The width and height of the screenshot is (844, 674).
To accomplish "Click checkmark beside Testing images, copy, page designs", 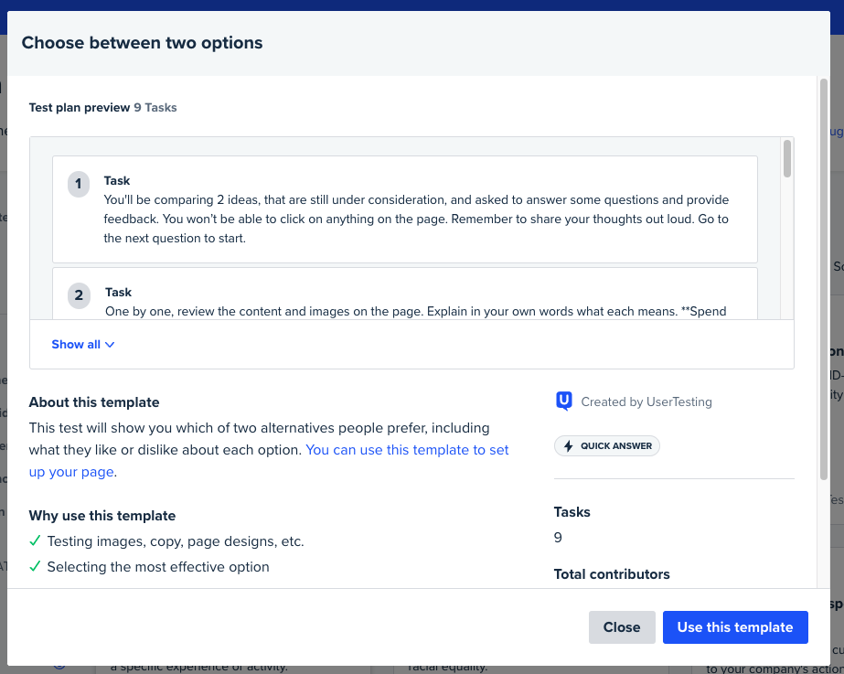I will (35, 541).
